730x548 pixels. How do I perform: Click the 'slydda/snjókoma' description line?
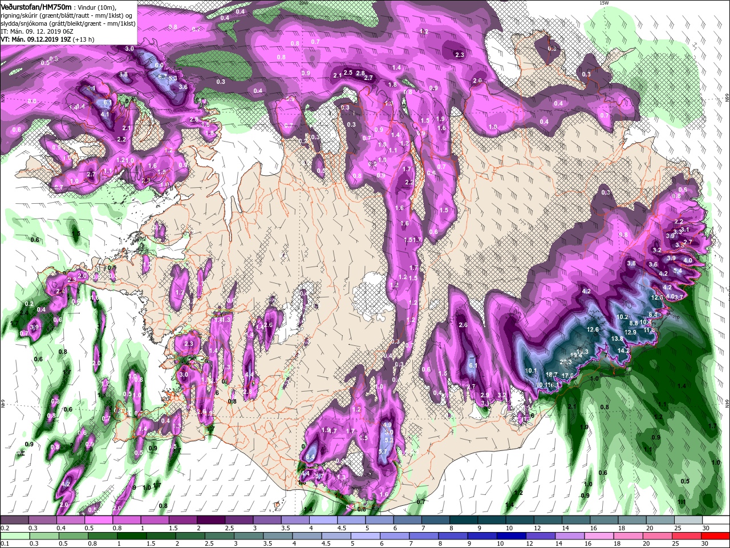(68, 23)
